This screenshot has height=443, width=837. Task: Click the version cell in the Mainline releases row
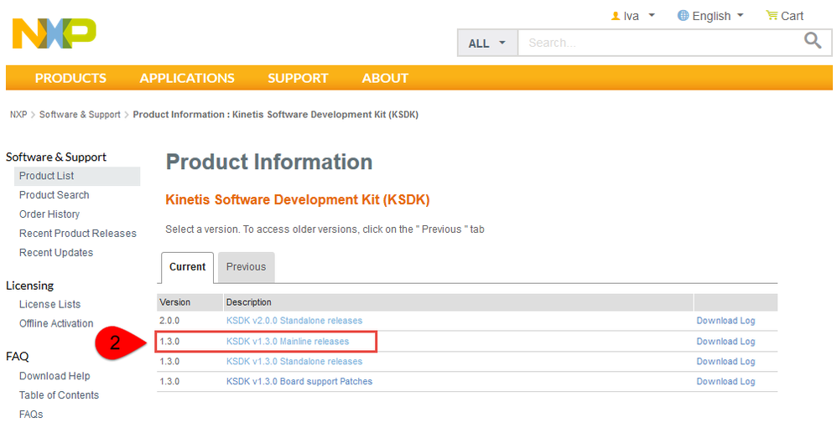pyautogui.click(x=169, y=342)
